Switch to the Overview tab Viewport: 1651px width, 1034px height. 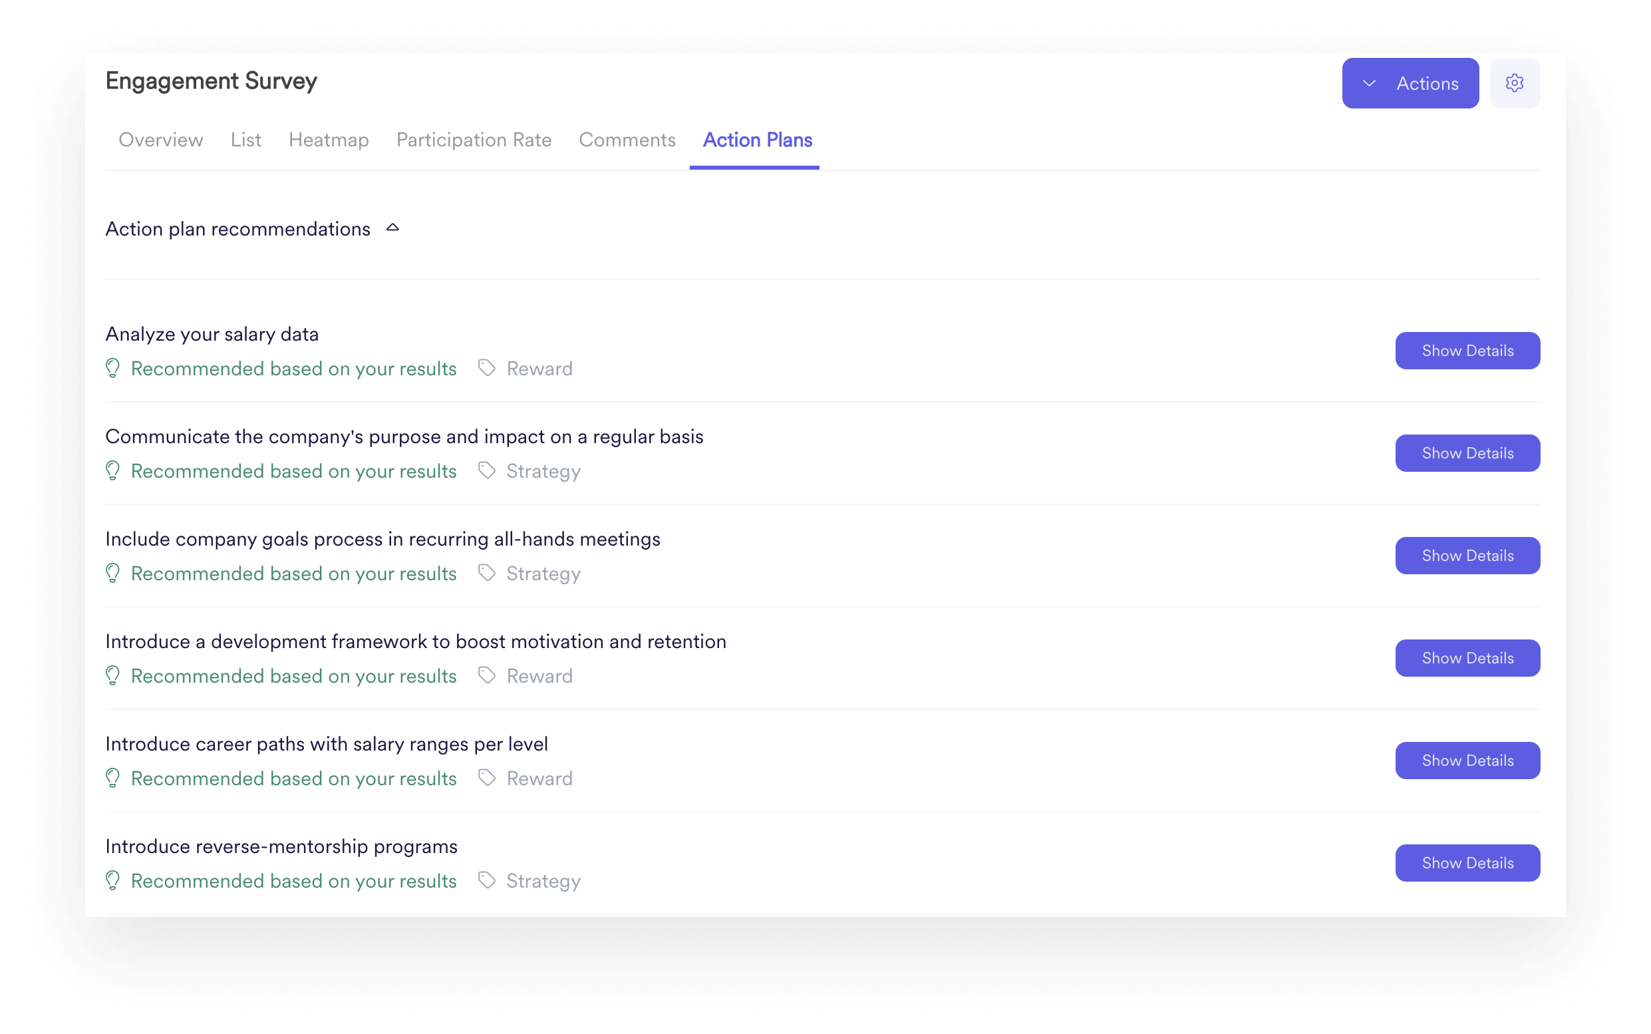point(161,140)
